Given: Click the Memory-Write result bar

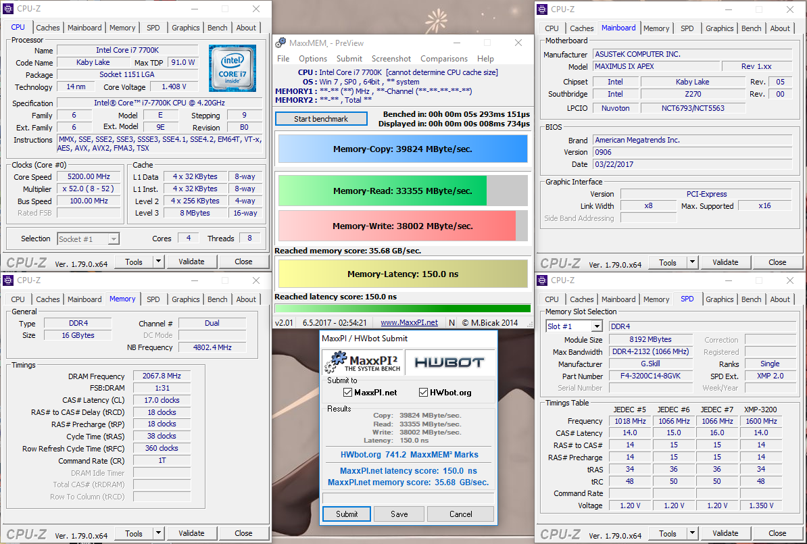Looking at the screenshot, I should [403, 226].
